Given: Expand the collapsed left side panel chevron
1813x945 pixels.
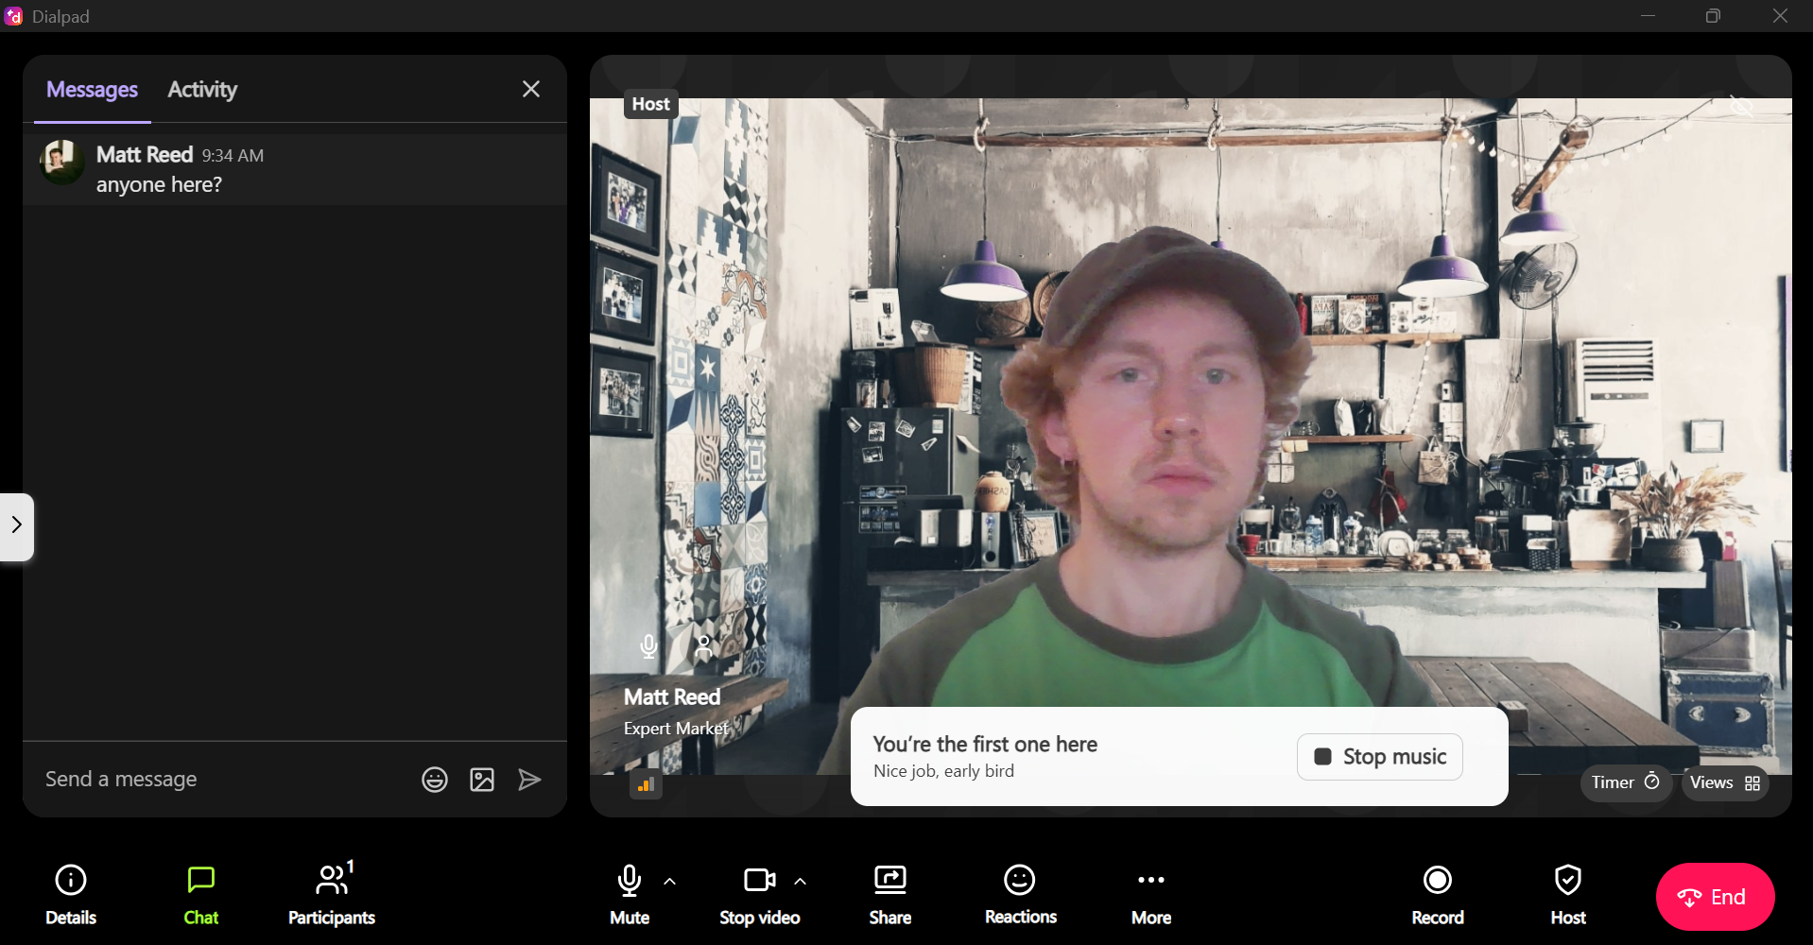Looking at the screenshot, I should coord(16,525).
